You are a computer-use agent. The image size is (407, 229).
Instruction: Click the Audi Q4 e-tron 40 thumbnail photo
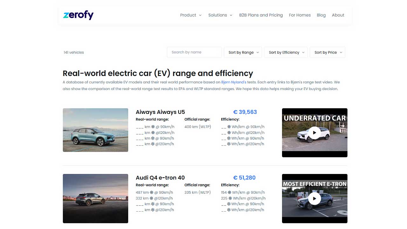95,198
